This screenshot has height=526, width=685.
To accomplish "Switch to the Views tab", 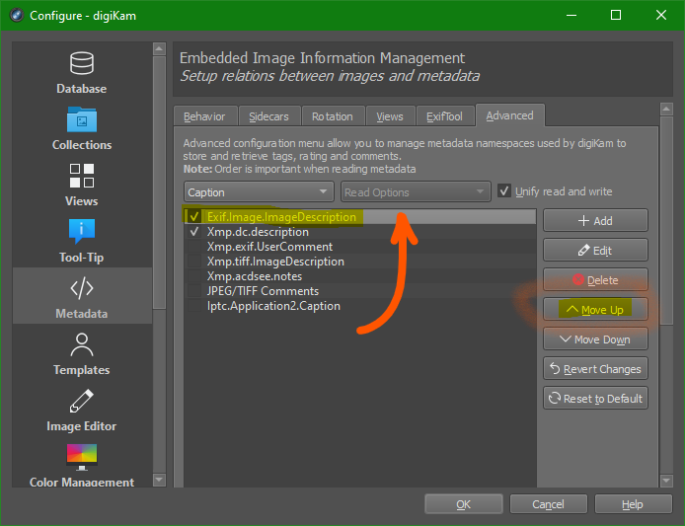I will click(x=390, y=116).
